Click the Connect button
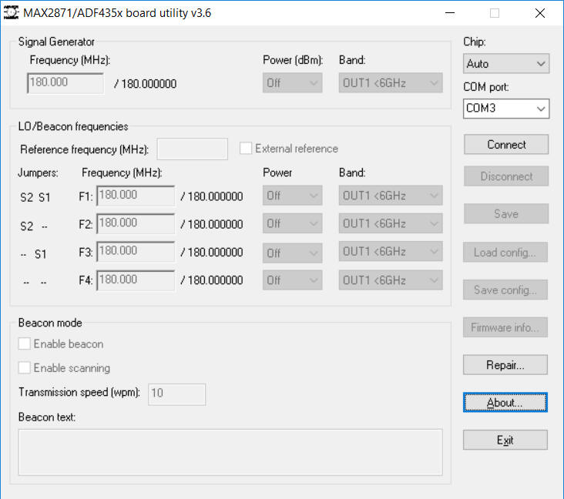This screenshot has height=499, width=564. [506, 145]
